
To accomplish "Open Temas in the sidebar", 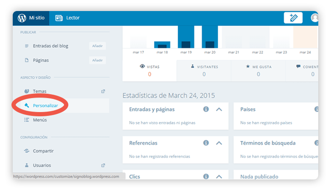I will (39, 91).
